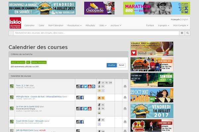The image size is (199, 132).
Task: Open Facebook page of Trois, 2, 1 Go!
Action: click(82, 86)
